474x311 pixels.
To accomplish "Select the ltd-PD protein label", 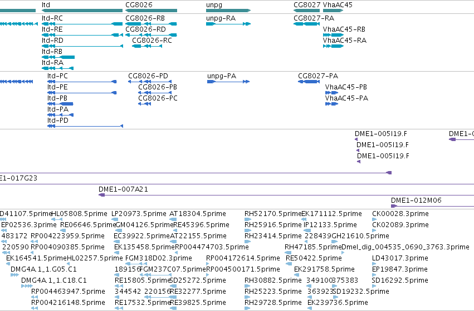I will (58, 121).
